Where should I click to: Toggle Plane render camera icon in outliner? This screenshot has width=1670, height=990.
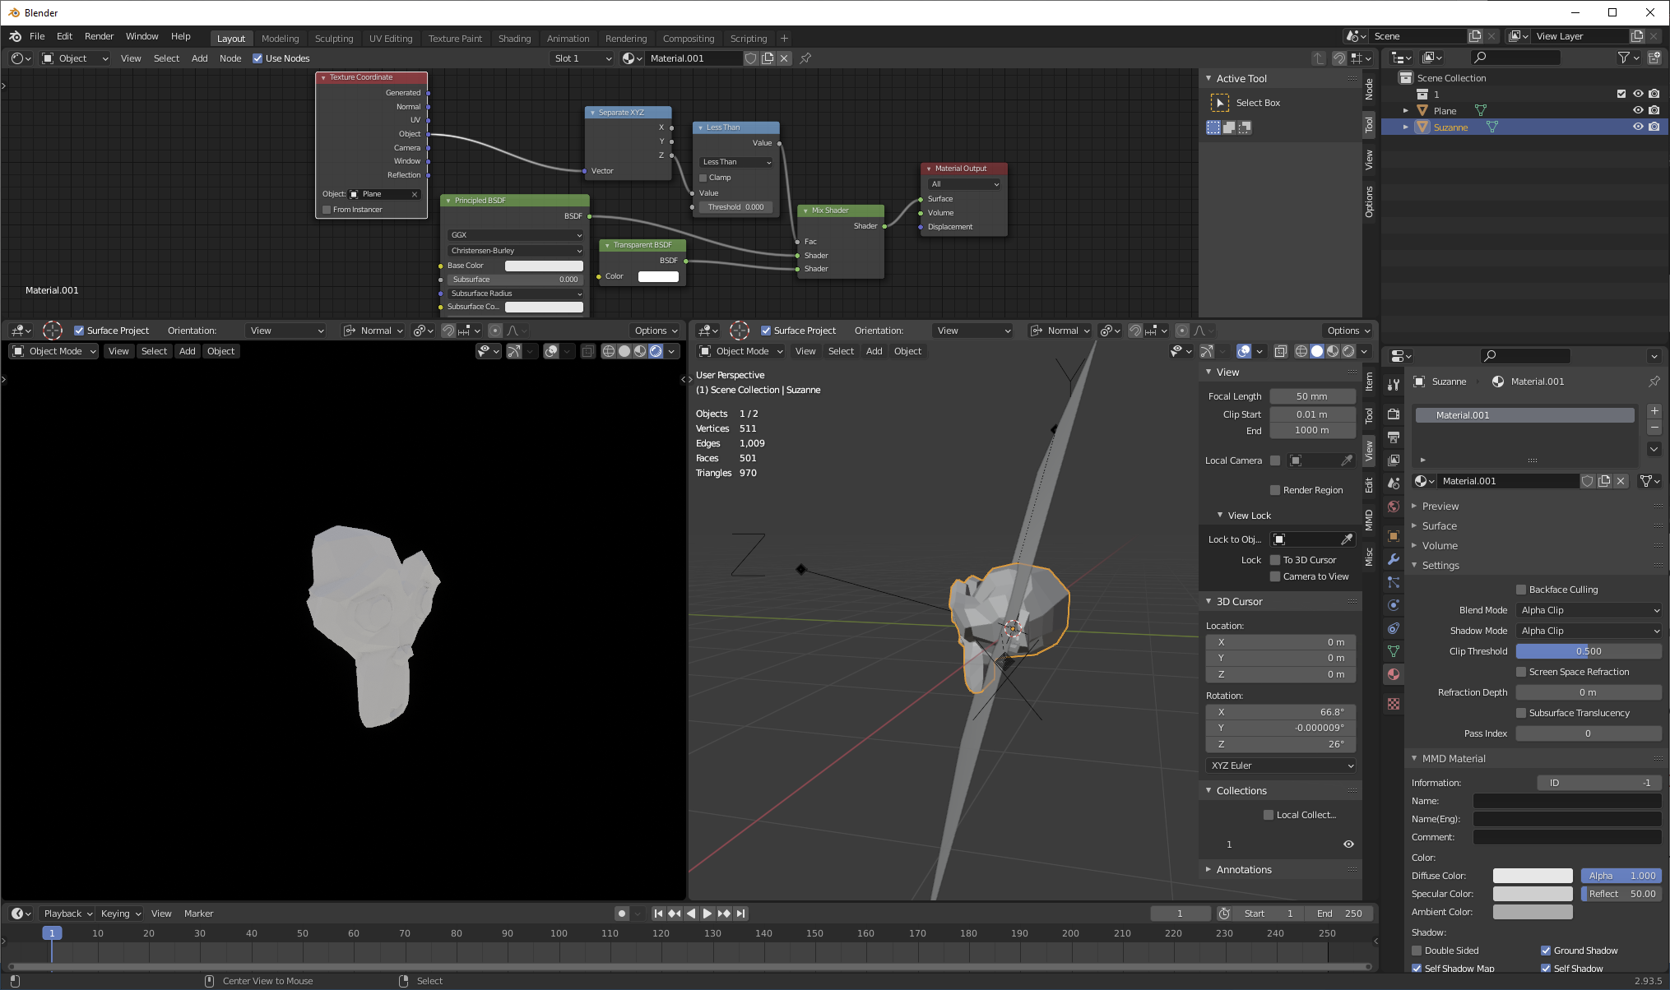click(x=1654, y=110)
